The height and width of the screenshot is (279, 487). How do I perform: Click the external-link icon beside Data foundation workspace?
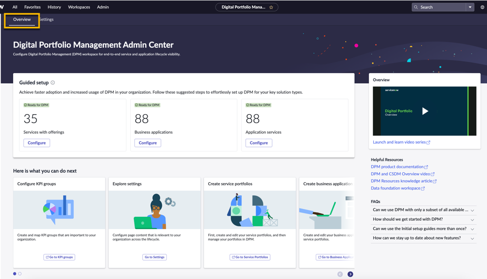point(423,188)
